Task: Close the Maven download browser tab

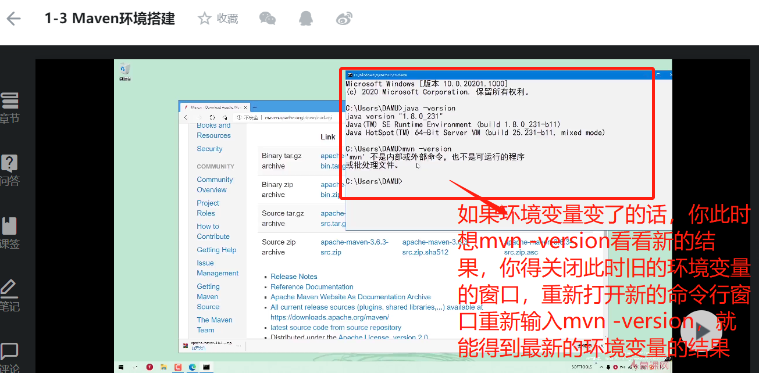Action: point(246,107)
